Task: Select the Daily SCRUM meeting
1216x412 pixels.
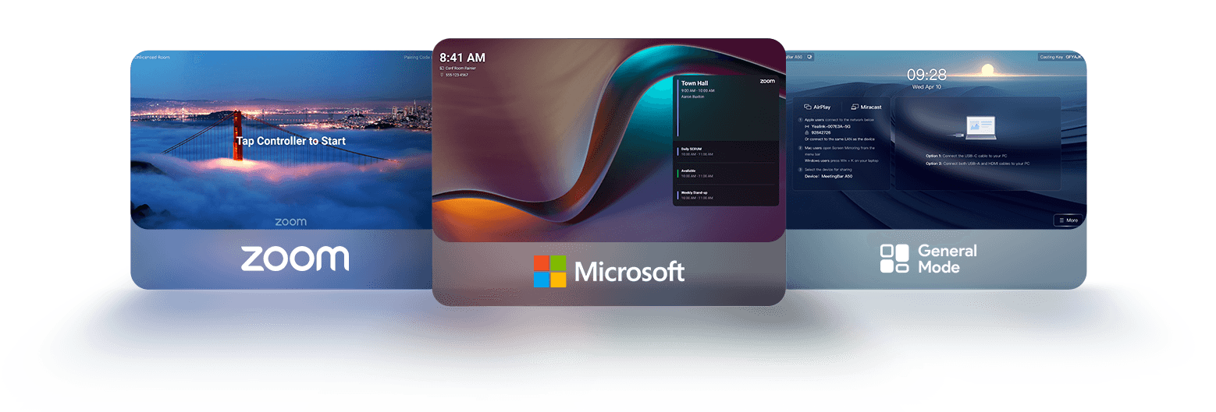Action: [726, 151]
